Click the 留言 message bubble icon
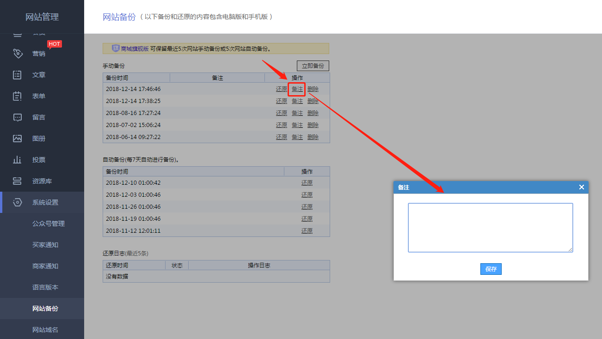 pos(18,117)
